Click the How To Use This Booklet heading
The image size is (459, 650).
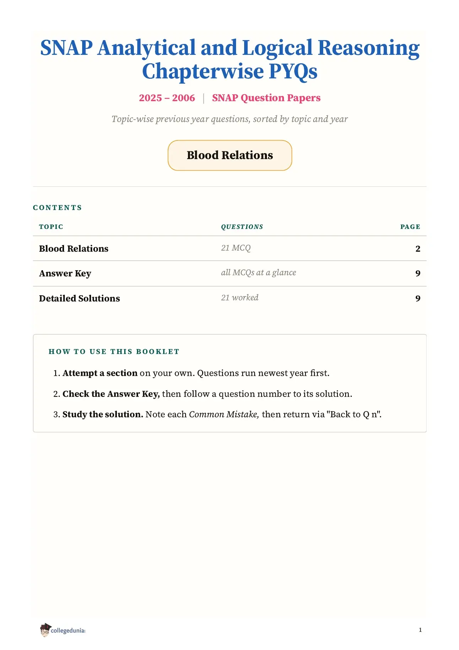click(114, 352)
